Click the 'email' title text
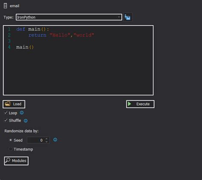The height and width of the screenshot is (180, 202). coord(14,6)
